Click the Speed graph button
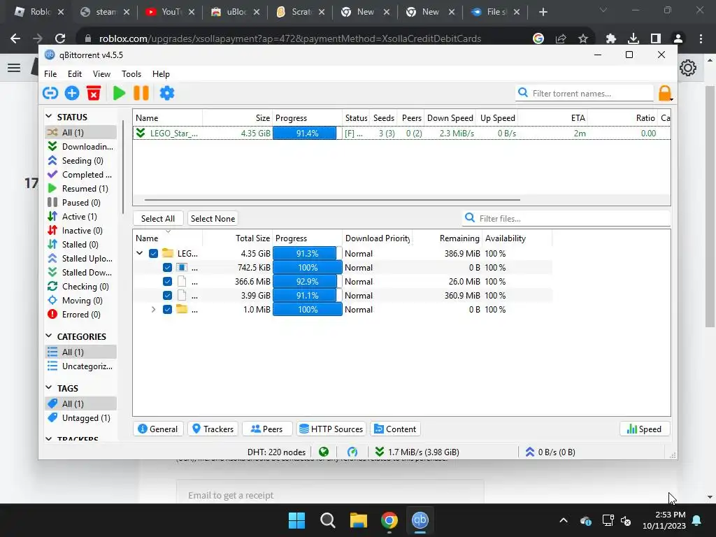This screenshot has width=716, height=537. tap(644, 429)
